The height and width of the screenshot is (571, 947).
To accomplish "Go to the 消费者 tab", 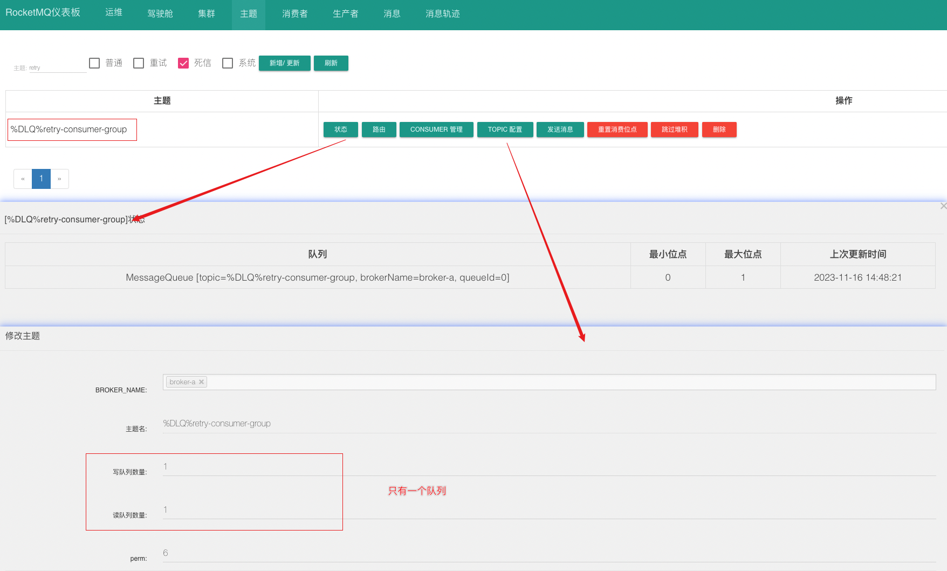I will pos(295,13).
